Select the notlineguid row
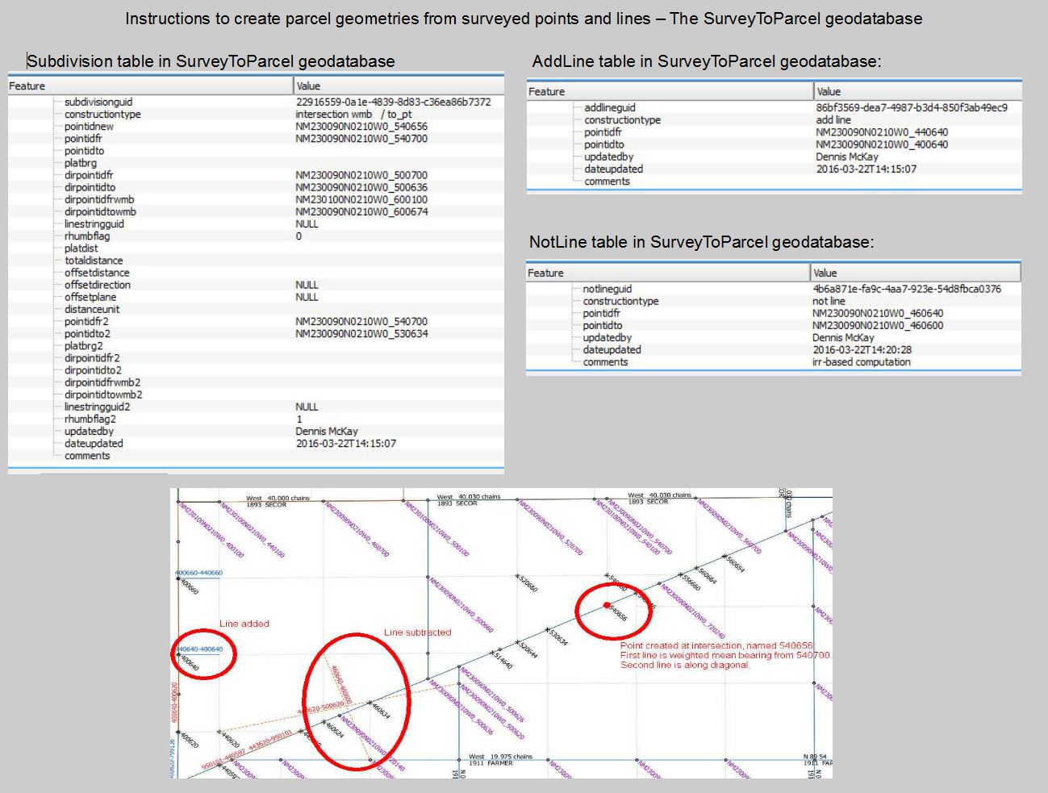This screenshot has width=1048, height=793. click(x=773, y=289)
